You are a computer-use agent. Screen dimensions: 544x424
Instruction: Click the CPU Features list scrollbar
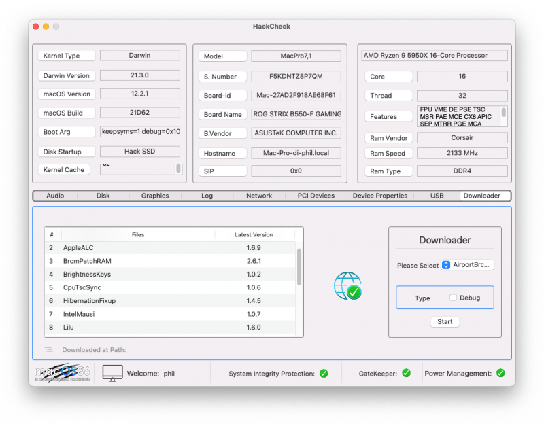[504, 113]
